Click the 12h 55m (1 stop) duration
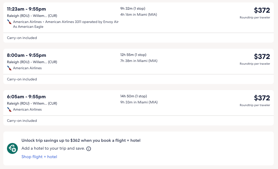 133,55
